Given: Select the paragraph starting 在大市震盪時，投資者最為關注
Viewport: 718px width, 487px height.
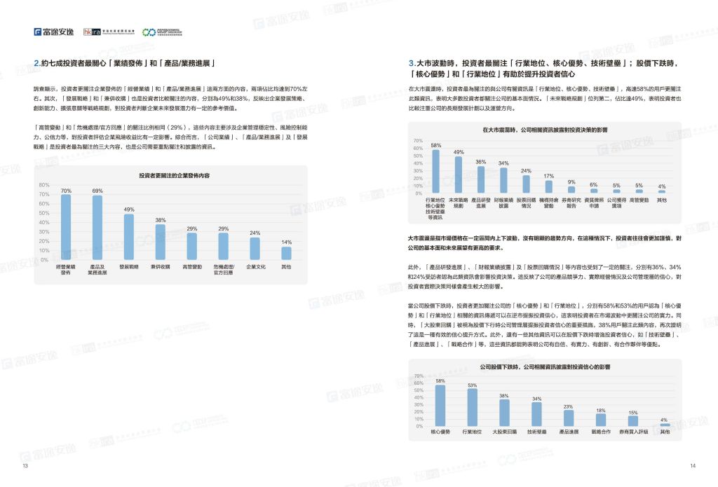Looking at the screenshot, I should coord(545,98).
